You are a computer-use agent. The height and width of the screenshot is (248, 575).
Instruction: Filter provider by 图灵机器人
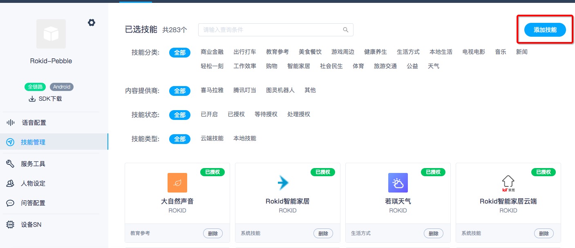click(x=280, y=90)
